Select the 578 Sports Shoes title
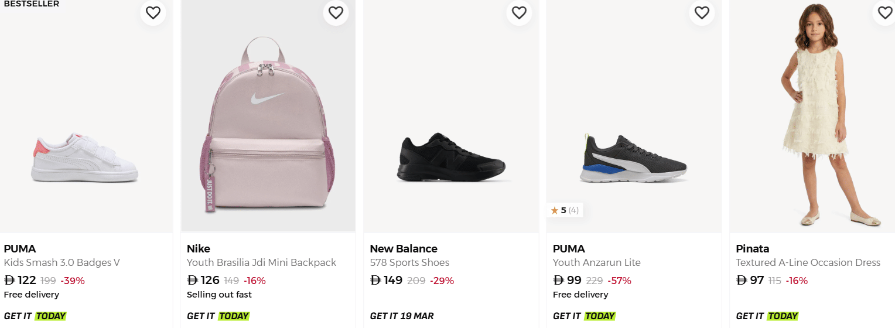The image size is (895, 328). (409, 262)
